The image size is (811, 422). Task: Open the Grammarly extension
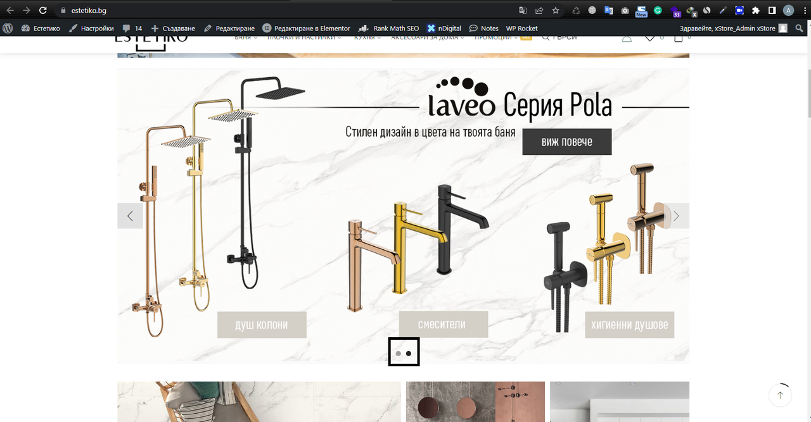coord(658,10)
